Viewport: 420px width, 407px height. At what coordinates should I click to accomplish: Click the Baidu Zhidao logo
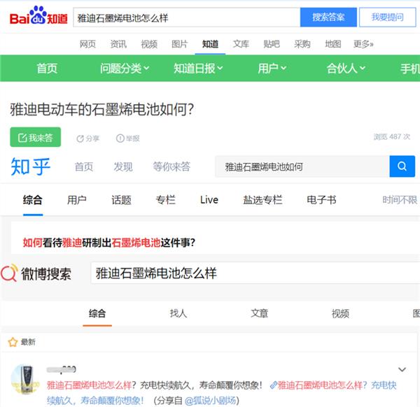pos(38,16)
